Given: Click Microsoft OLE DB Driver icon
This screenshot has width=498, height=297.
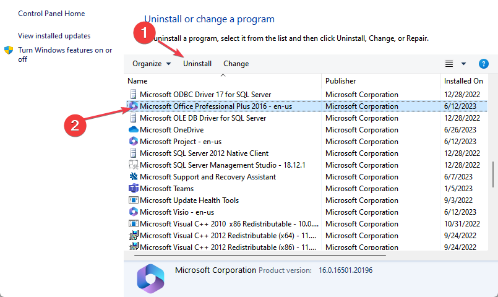Looking at the screenshot, I should (134, 118).
